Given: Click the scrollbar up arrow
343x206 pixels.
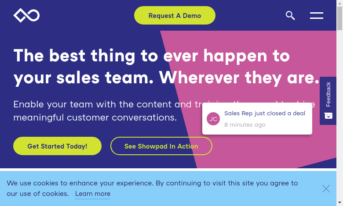Looking at the screenshot, I should coord(339,3).
